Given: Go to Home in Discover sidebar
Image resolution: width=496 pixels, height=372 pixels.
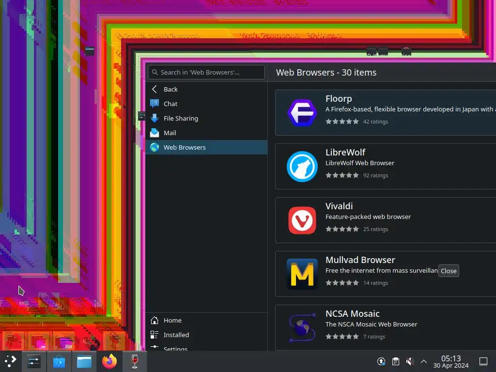Looking at the screenshot, I should point(206,321).
